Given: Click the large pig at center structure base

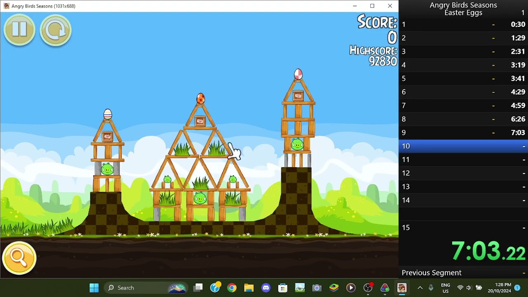Looking at the screenshot, I should click(200, 199).
